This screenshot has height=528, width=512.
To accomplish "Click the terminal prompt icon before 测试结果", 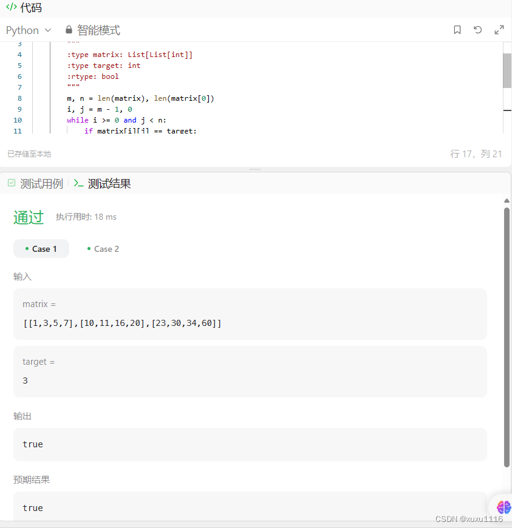I will pos(78,183).
